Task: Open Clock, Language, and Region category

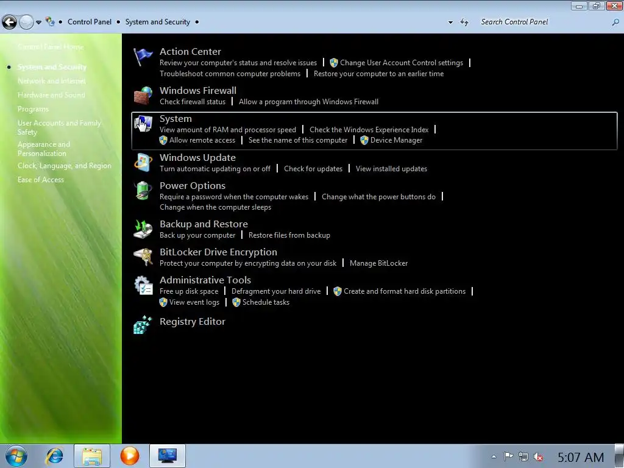Action: (x=65, y=166)
